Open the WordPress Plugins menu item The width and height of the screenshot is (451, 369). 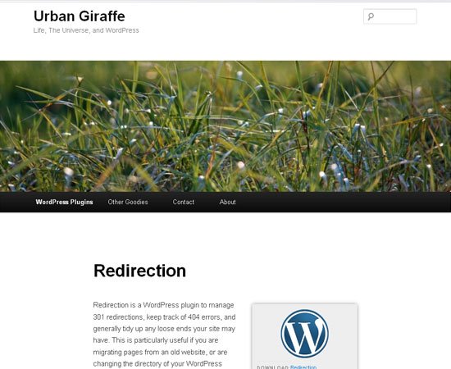point(65,202)
